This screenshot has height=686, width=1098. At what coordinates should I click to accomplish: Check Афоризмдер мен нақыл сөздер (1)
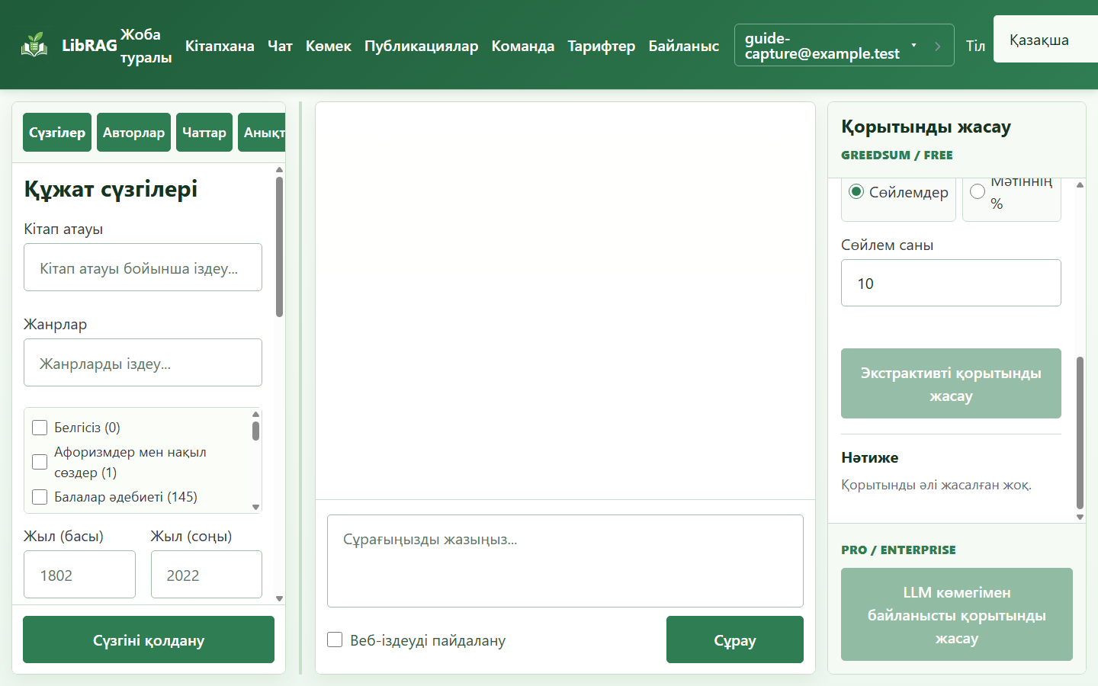click(x=40, y=462)
